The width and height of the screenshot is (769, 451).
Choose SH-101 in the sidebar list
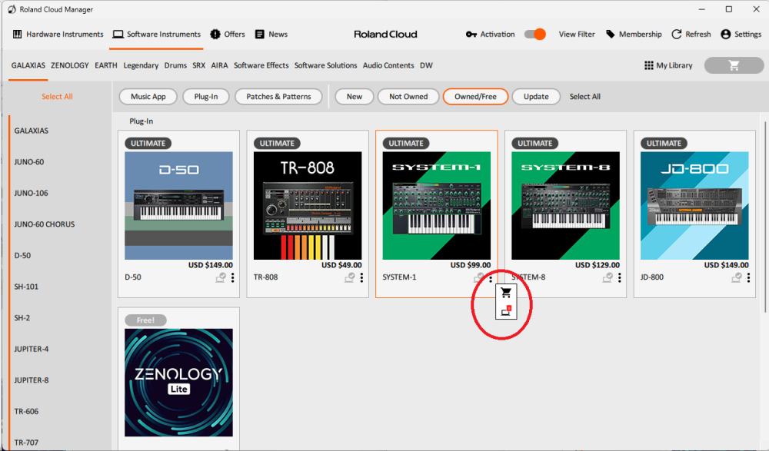(x=26, y=287)
